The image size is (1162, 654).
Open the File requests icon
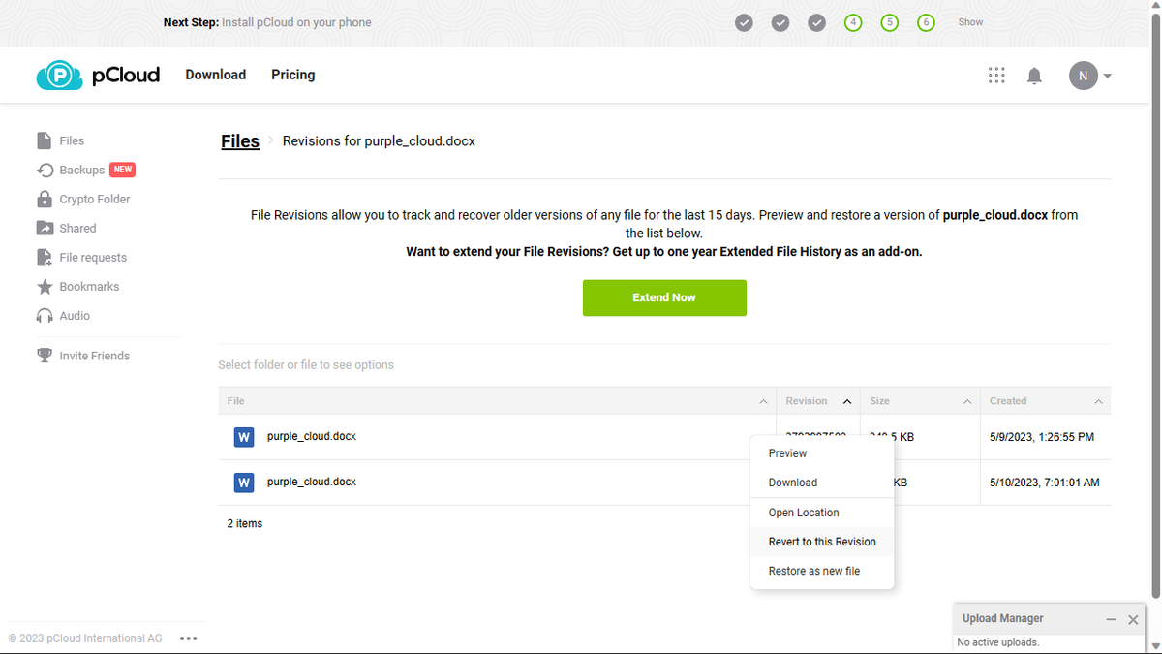point(45,257)
